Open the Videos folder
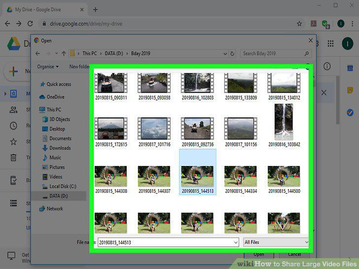359x269 pixels. coord(52,177)
